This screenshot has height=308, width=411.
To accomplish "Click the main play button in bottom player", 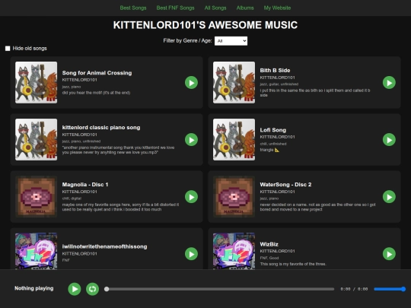I will (75, 289).
